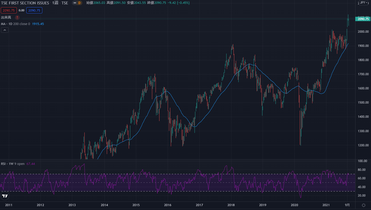
Task: Click the MA value 1915.45
Action: click(x=38, y=24)
